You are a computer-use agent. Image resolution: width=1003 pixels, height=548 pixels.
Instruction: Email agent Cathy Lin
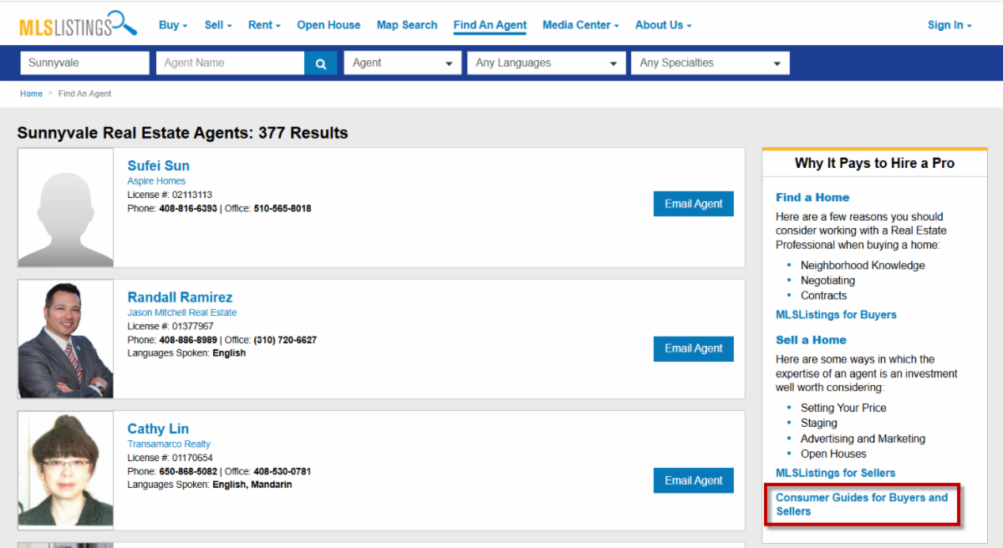[694, 480]
